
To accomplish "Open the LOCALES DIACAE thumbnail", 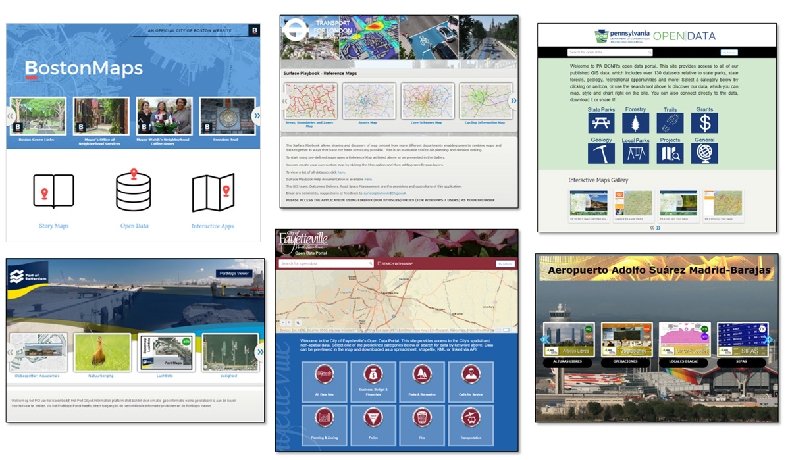I will (x=683, y=340).
